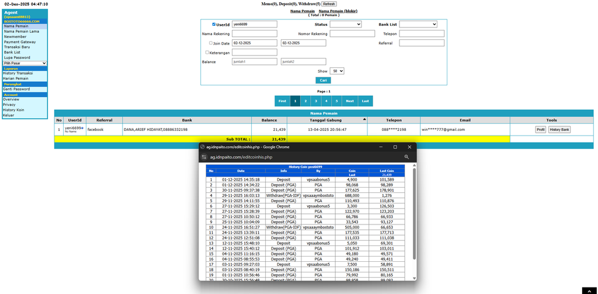Image resolution: width=598 pixels, height=294 pixels.
Task: Open the Bank List dropdown
Action: (x=418, y=24)
